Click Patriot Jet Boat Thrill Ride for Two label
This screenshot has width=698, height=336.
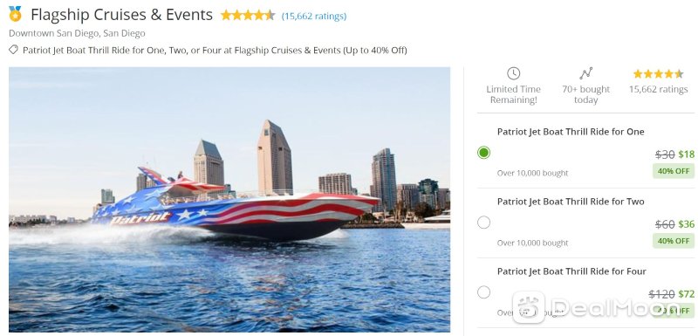571,202
